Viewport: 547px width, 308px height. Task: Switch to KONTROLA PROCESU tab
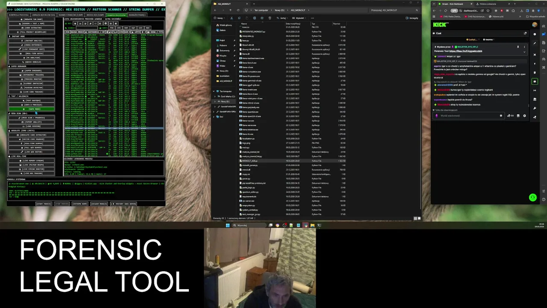(x=18, y=15)
